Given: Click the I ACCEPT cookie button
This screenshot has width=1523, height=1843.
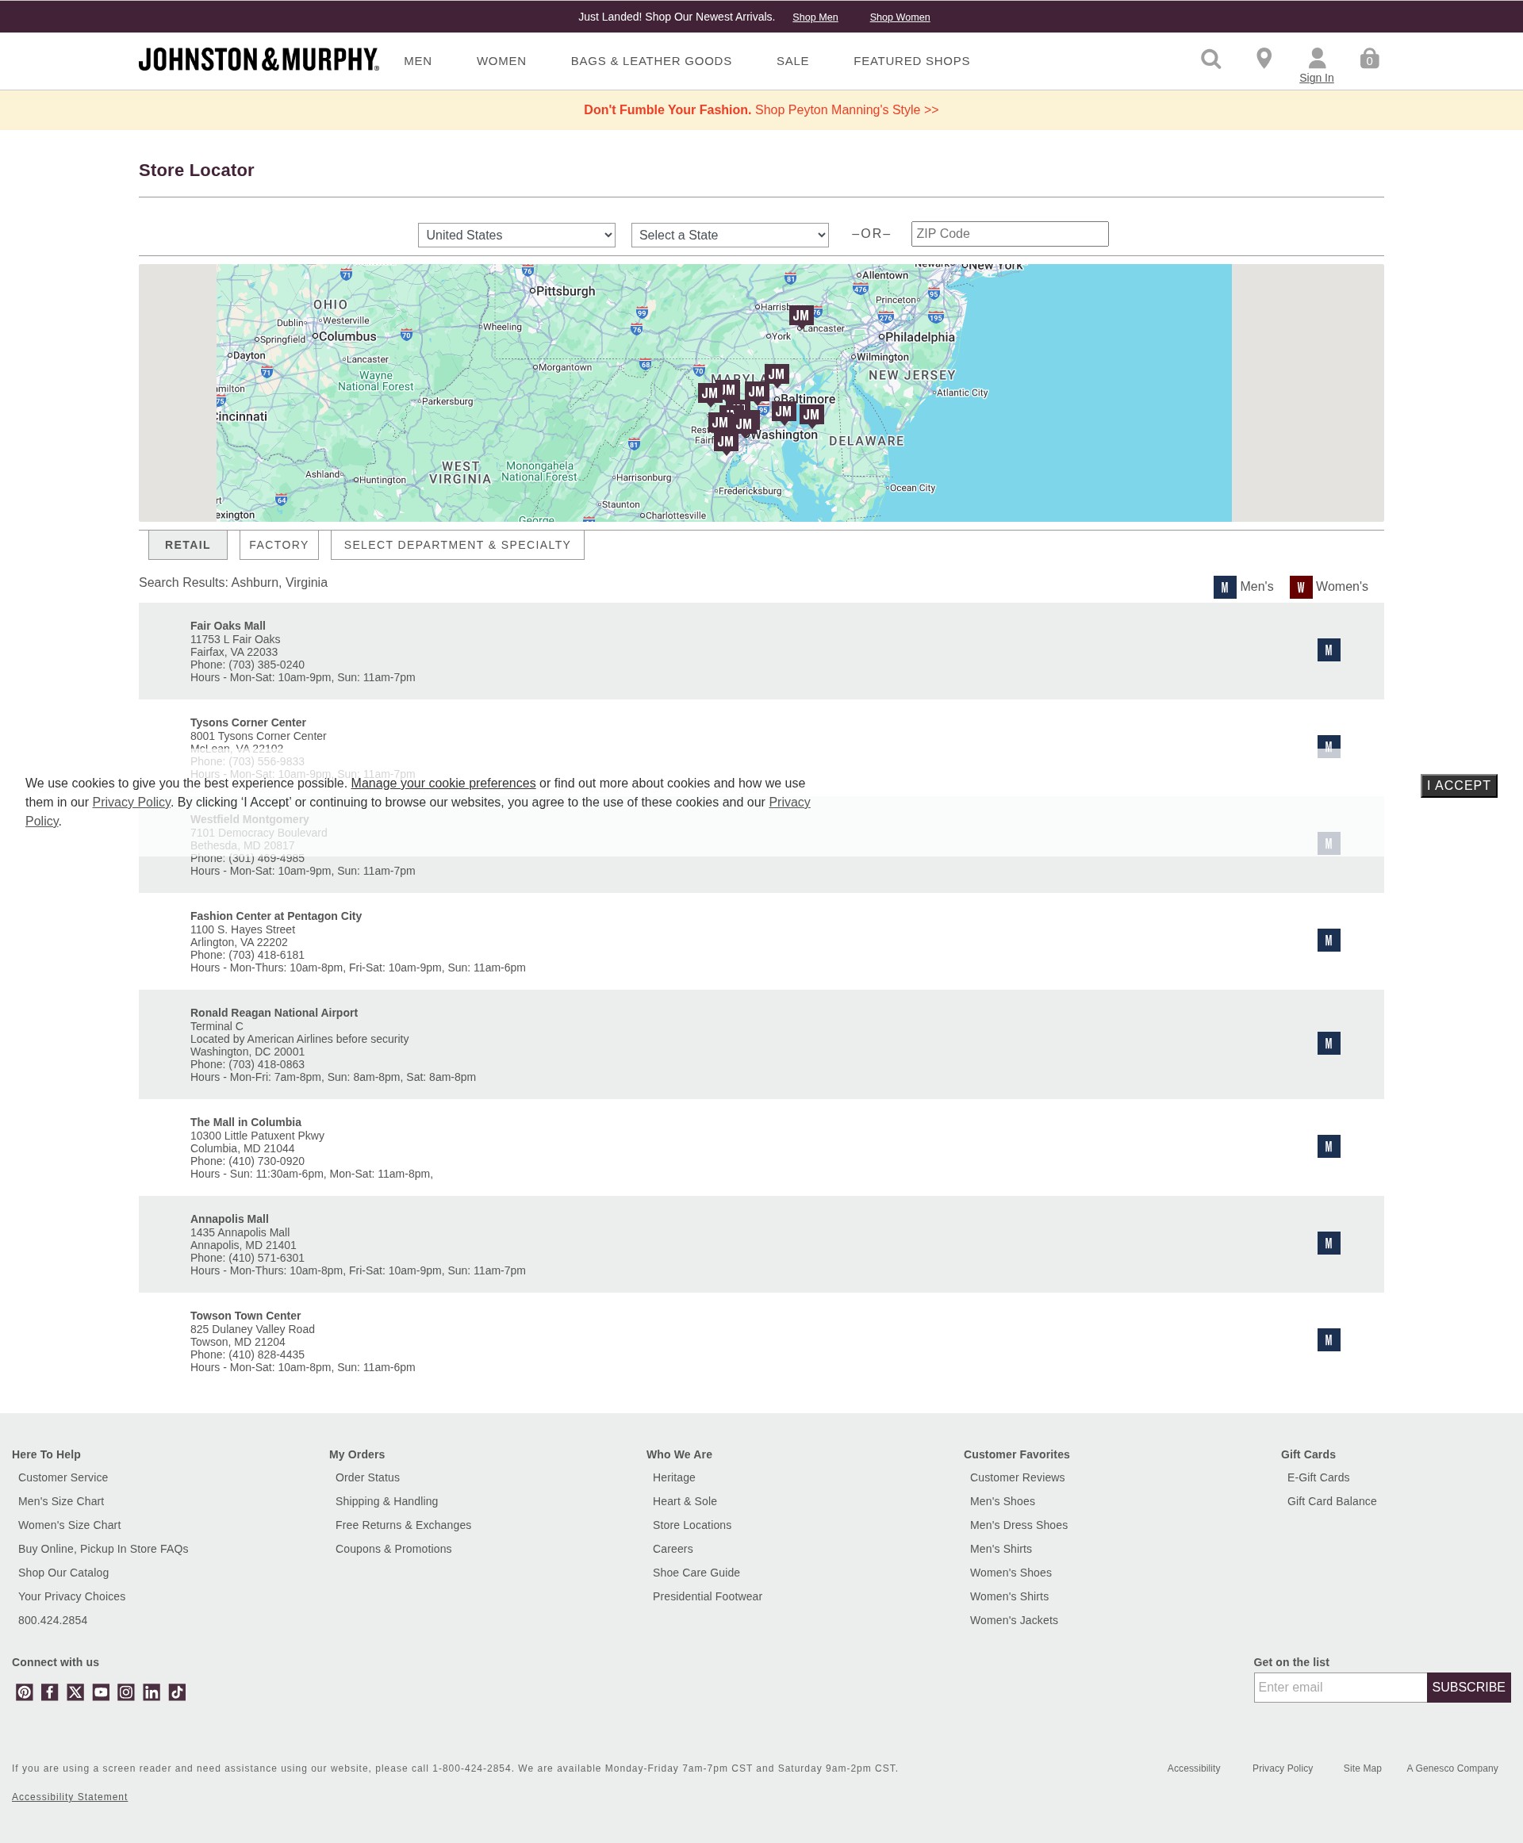Looking at the screenshot, I should click(x=1458, y=786).
